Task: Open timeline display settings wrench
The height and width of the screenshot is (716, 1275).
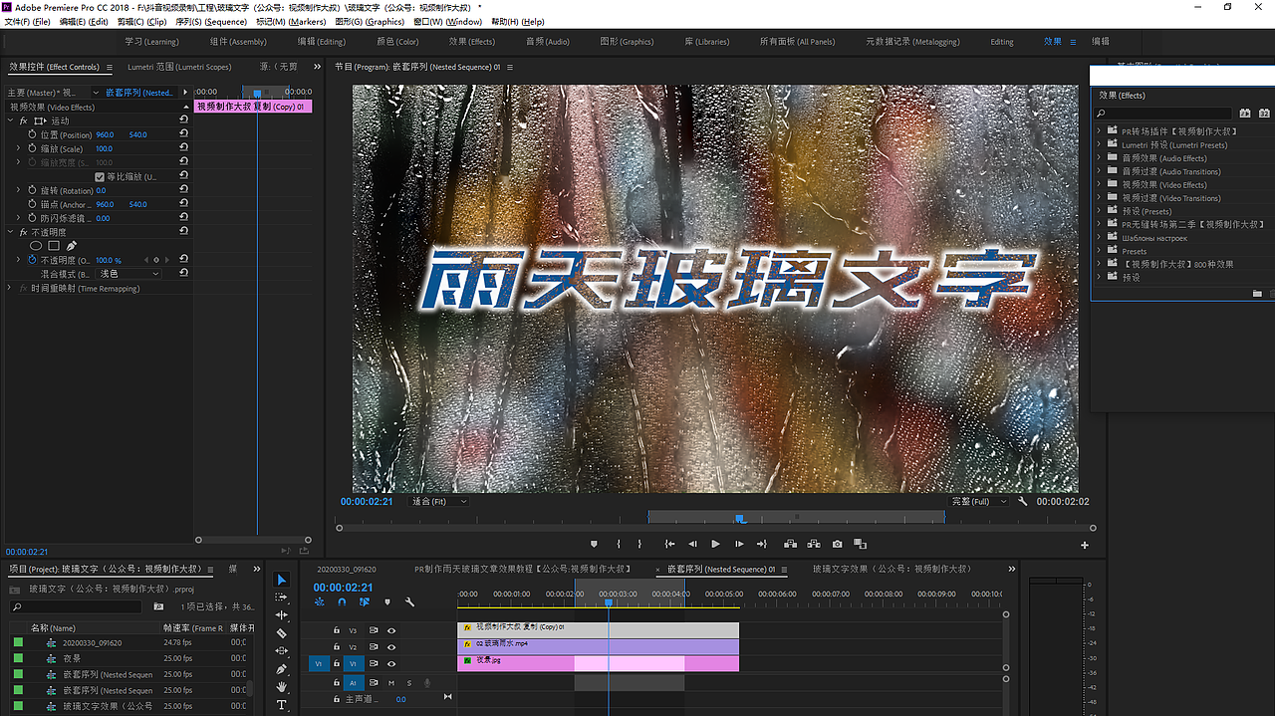Action: coord(409,601)
